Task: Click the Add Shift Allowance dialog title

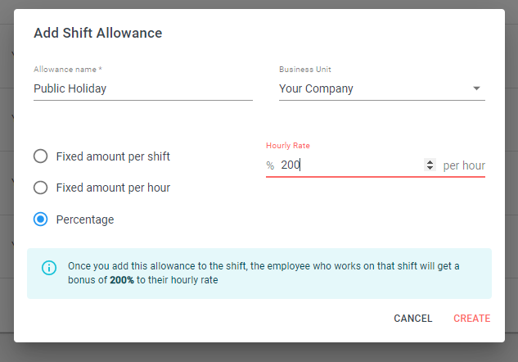Action: pyautogui.click(x=97, y=33)
